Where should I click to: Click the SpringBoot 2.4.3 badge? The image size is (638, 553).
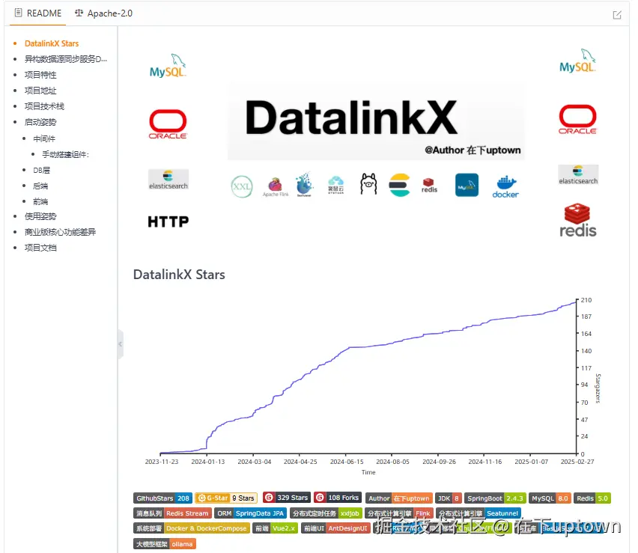tap(495, 498)
